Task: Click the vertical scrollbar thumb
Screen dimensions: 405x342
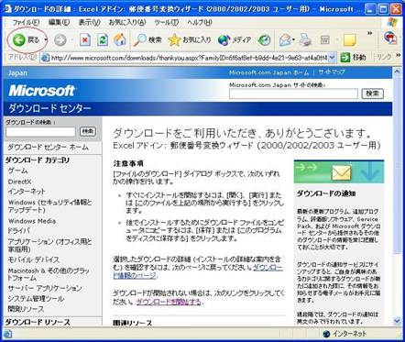Action: (397, 165)
